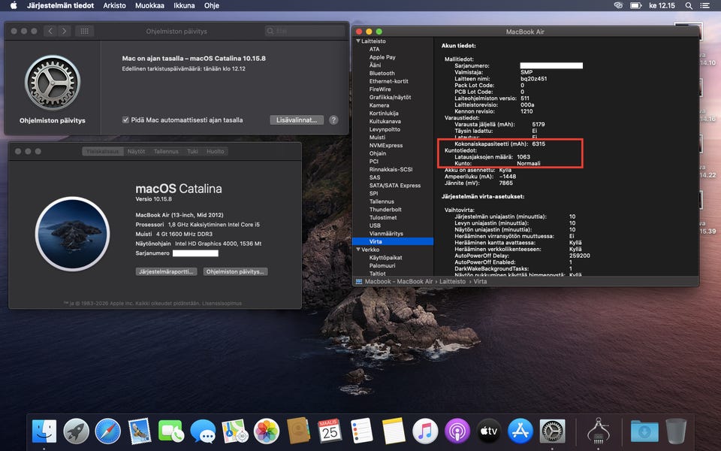Click Laitteisto in bottom path bar

(452, 281)
